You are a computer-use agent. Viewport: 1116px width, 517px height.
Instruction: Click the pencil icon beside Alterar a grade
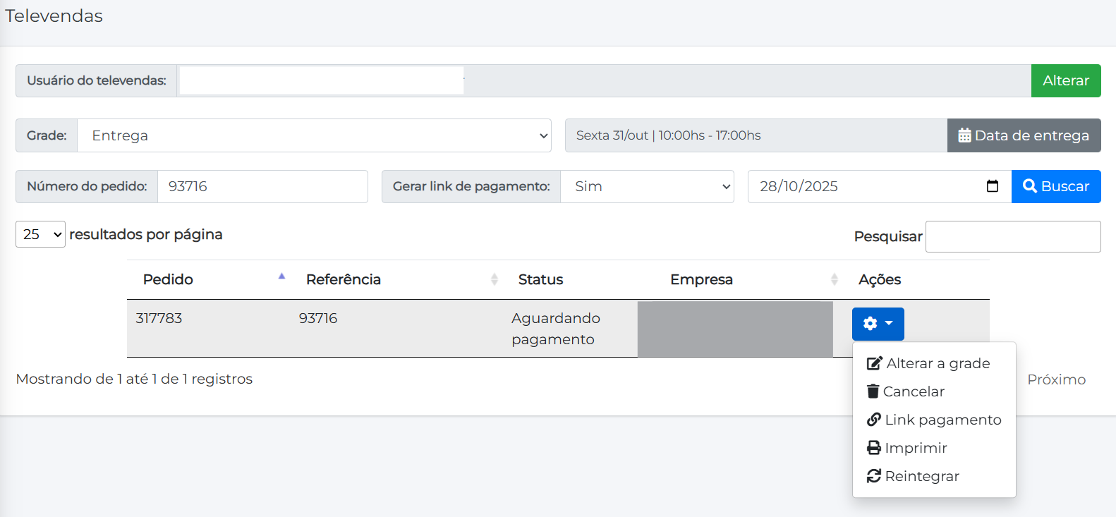point(874,363)
